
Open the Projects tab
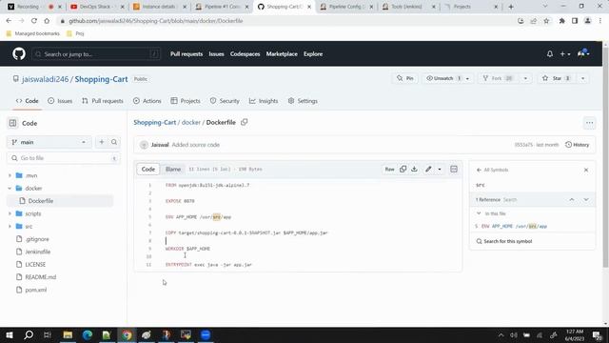click(186, 101)
